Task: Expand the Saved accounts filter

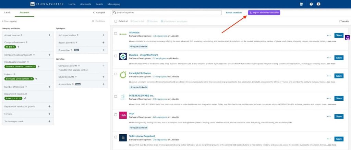Action: tap(104, 77)
